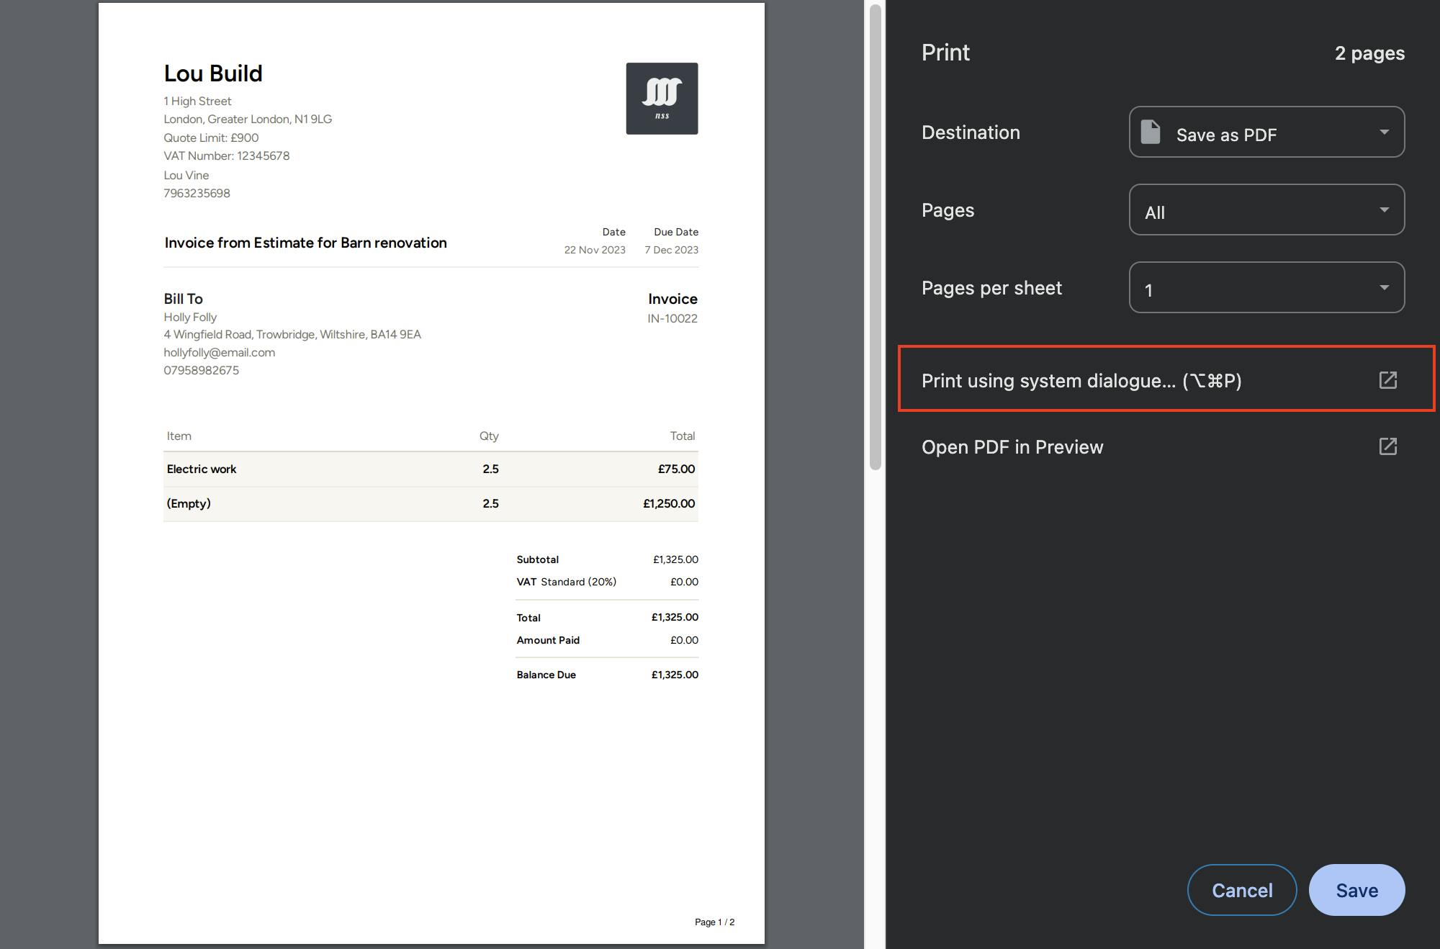The image size is (1440, 949).
Task: Click the external link icon next to Print using system dialogue
Action: pyautogui.click(x=1387, y=379)
